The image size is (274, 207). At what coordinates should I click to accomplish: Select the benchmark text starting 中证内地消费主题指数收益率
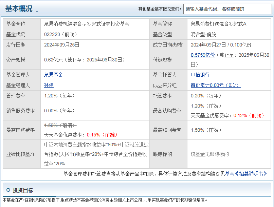pos(96,154)
